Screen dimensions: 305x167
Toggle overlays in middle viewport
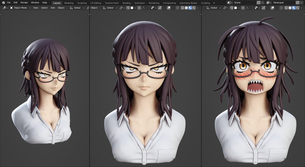169,8
